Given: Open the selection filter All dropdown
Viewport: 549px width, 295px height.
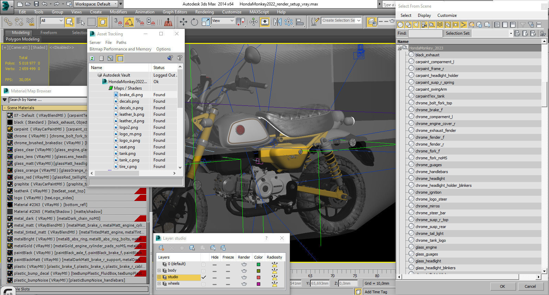Looking at the screenshot, I should [52, 21].
